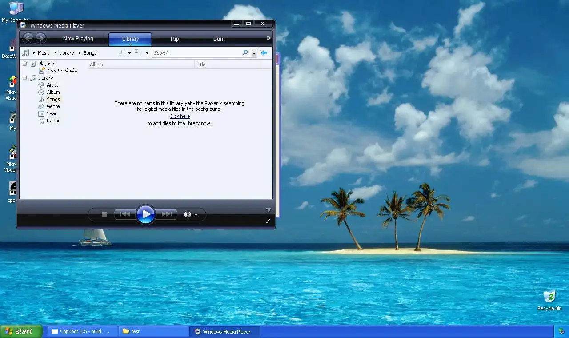The height and width of the screenshot is (338, 569).
Task: Select the Recycle Bin desktop icon
Action: pyautogui.click(x=549, y=300)
